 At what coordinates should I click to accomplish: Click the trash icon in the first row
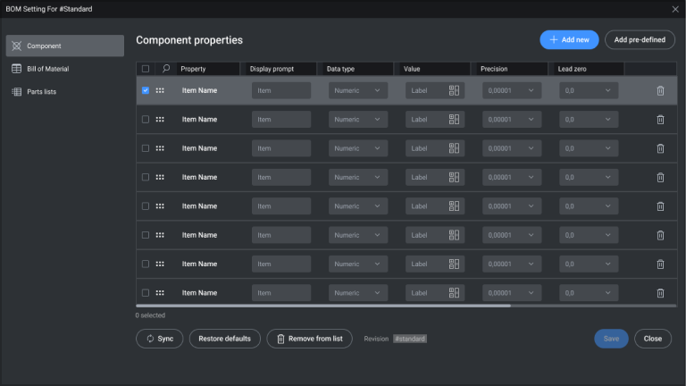(x=660, y=90)
